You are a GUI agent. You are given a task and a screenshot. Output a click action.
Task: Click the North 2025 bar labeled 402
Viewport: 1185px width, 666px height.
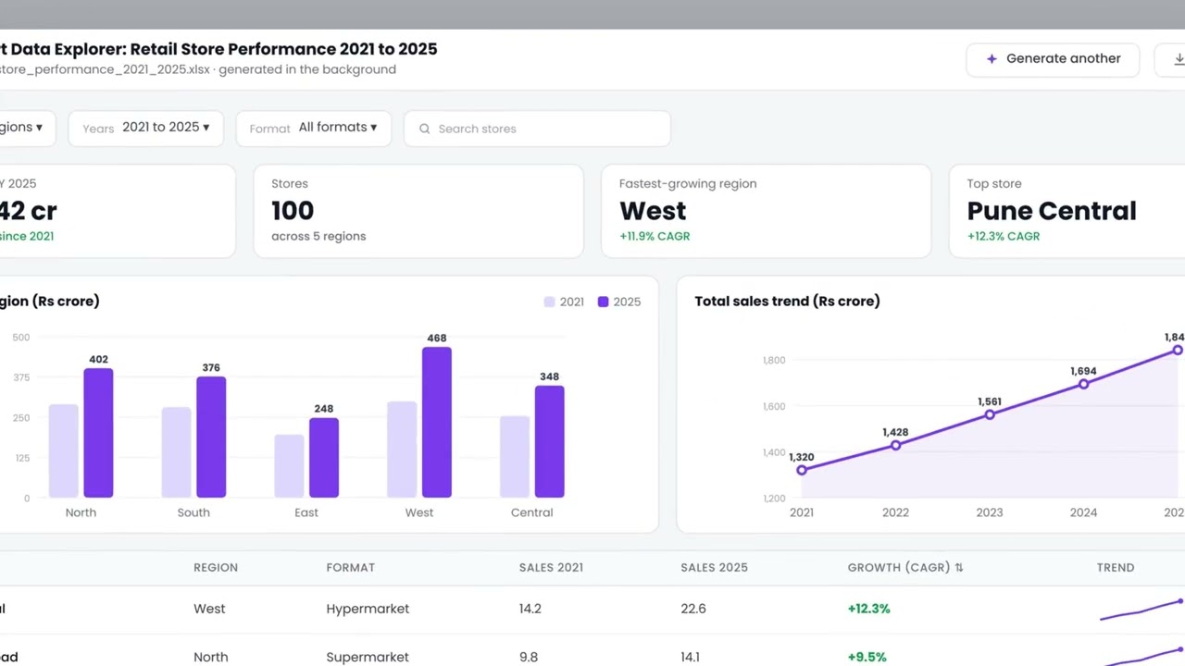98,433
